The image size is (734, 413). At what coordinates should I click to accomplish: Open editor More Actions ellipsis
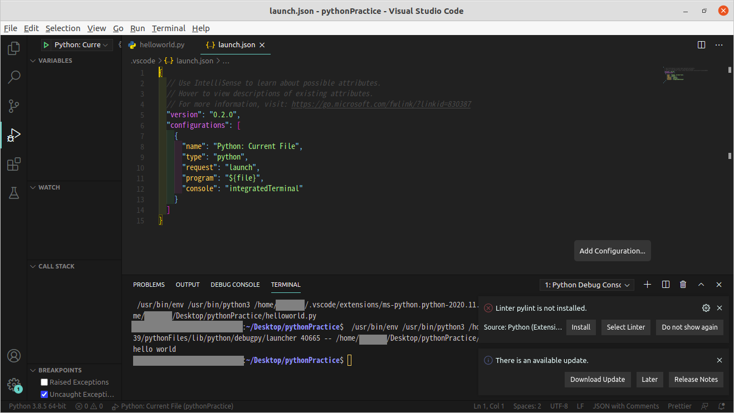[x=719, y=44]
